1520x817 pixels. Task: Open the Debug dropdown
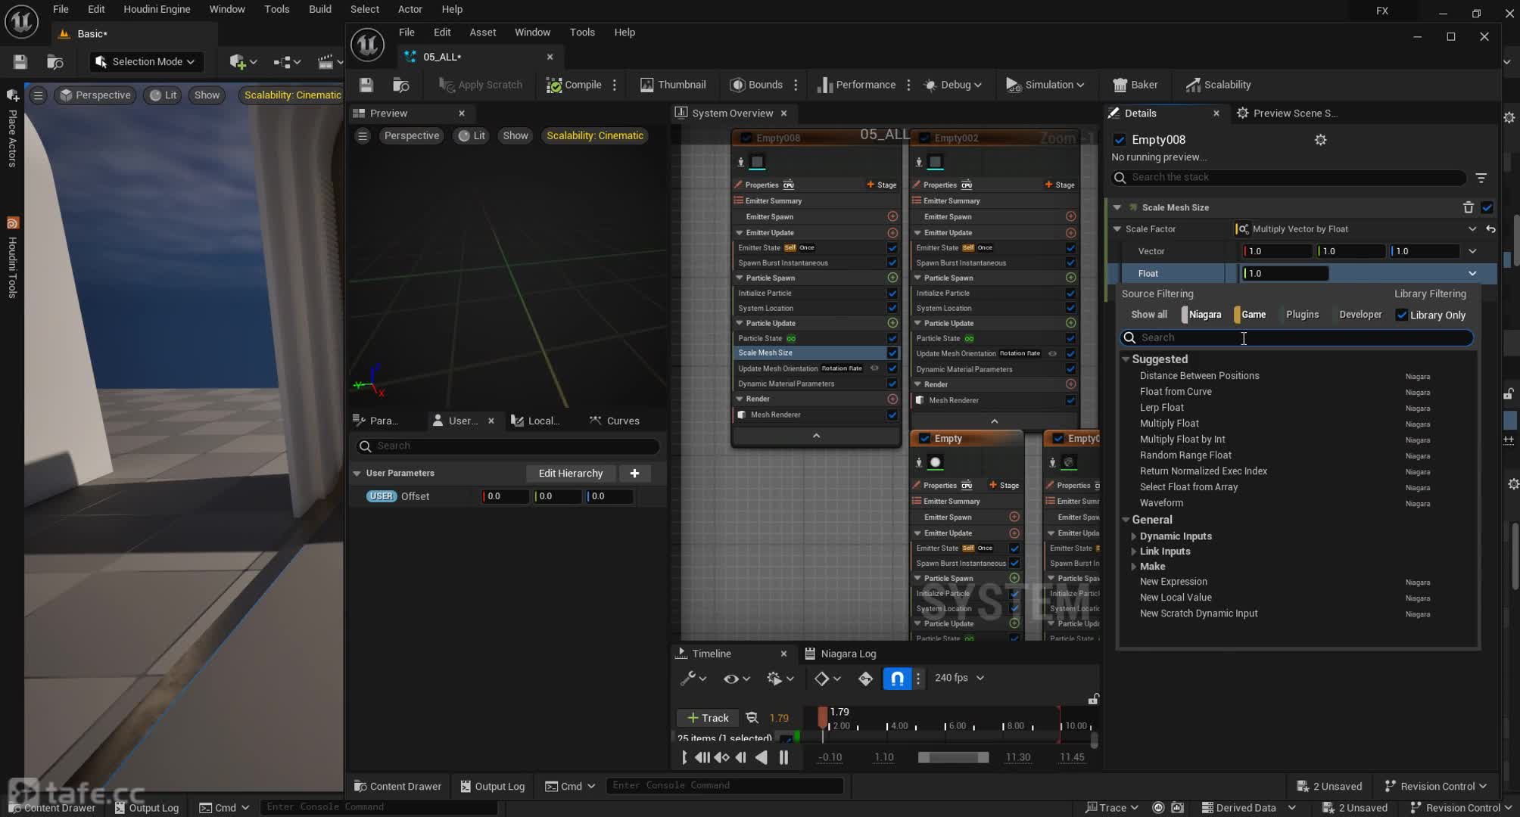pyautogui.click(x=953, y=85)
